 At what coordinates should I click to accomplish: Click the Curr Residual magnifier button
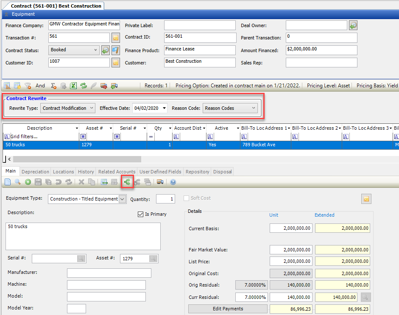coord(366,297)
